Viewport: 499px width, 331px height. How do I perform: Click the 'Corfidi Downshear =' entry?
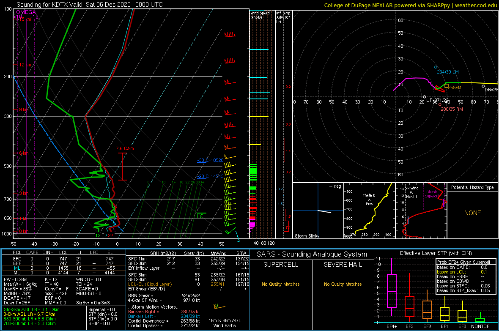point(164,321)
